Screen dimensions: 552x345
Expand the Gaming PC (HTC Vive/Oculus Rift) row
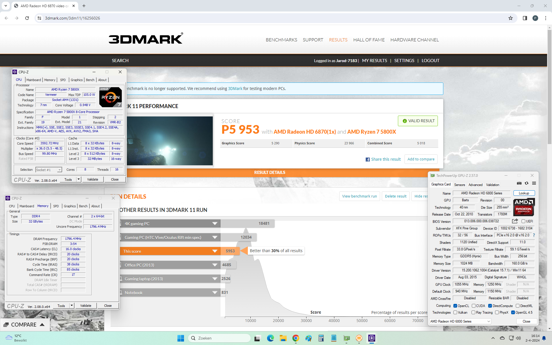click(215, 237)
